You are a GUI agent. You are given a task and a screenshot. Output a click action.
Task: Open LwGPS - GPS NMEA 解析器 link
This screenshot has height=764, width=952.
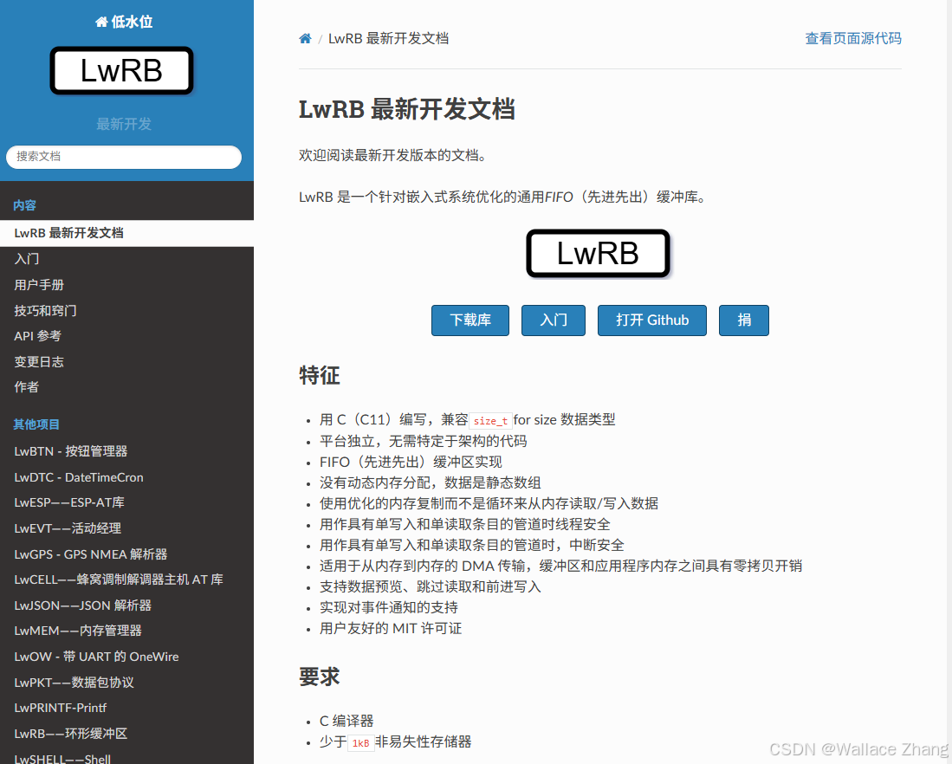(126, 554)
